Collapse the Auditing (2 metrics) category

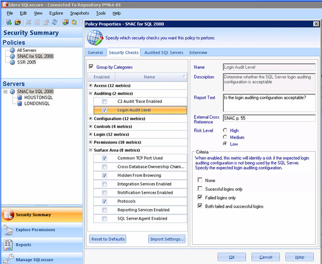(91, 93)
